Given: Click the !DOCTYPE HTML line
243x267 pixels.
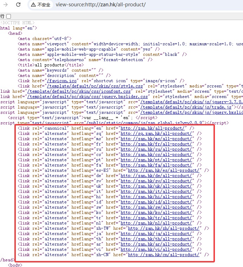Looking at the screenshot, I should 17,23.
